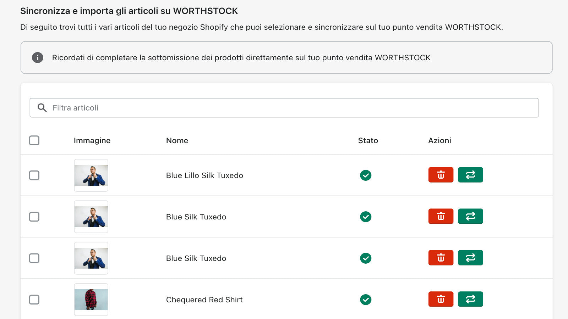
Task: Click the Chequered Red Shirt product name
Action: tap(204, 300)
